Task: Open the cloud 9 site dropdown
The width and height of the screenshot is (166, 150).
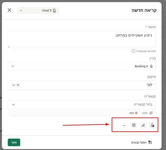Action: [x=38, y=10]
